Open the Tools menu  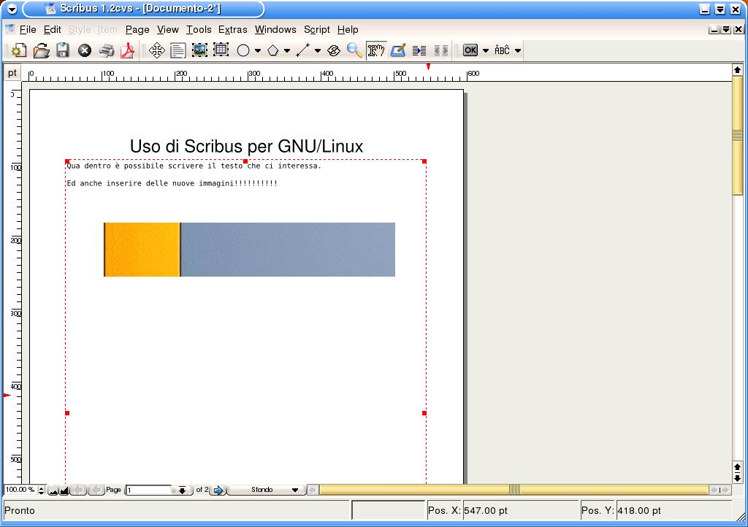tap(199, 29)
